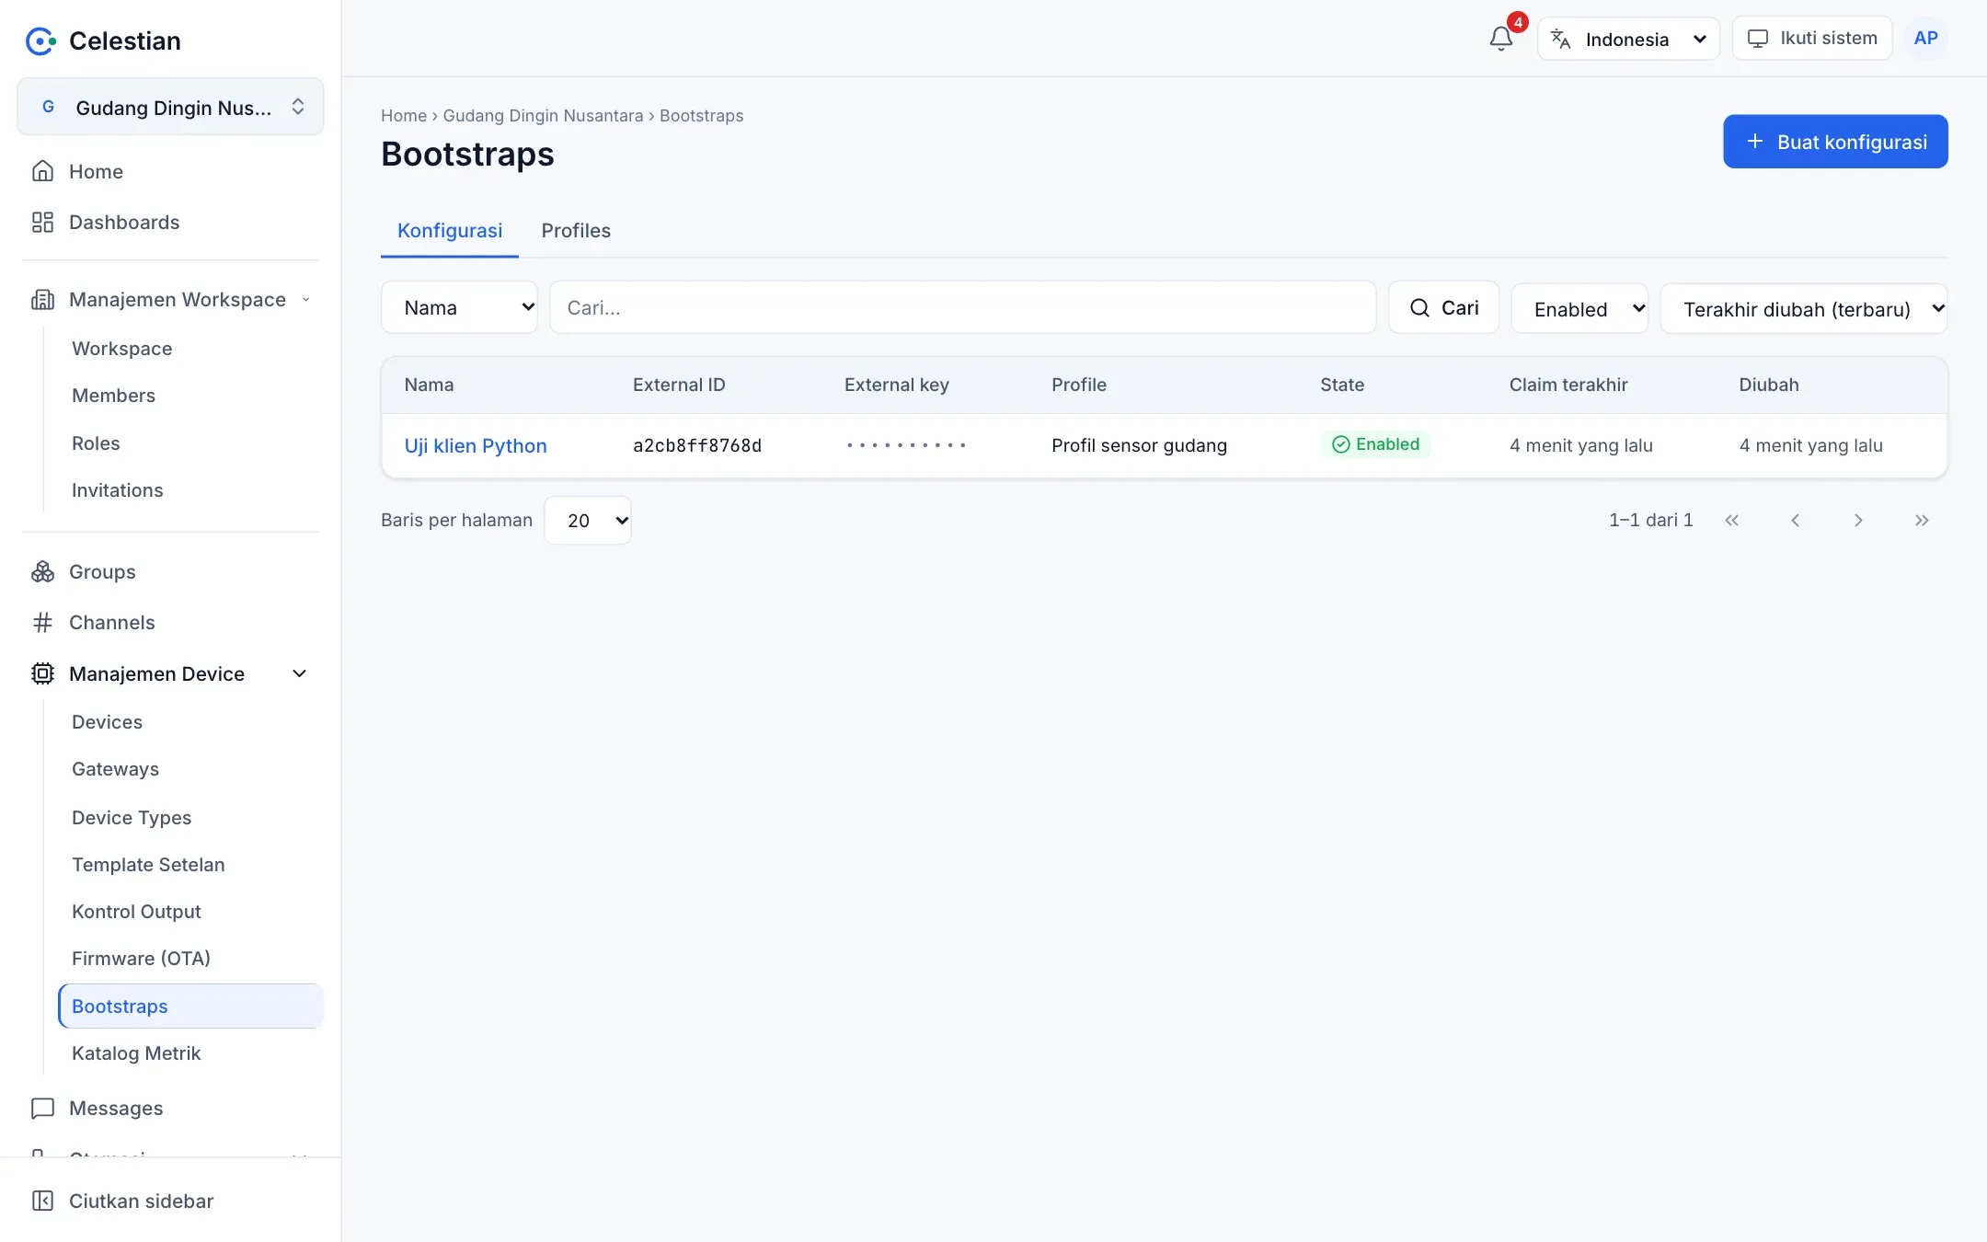The width and height of the screenshot is (1987, 1242).
Task: Click the Messages chat bubble icon
Action: pyautogui.click(x=42, y=1108)
